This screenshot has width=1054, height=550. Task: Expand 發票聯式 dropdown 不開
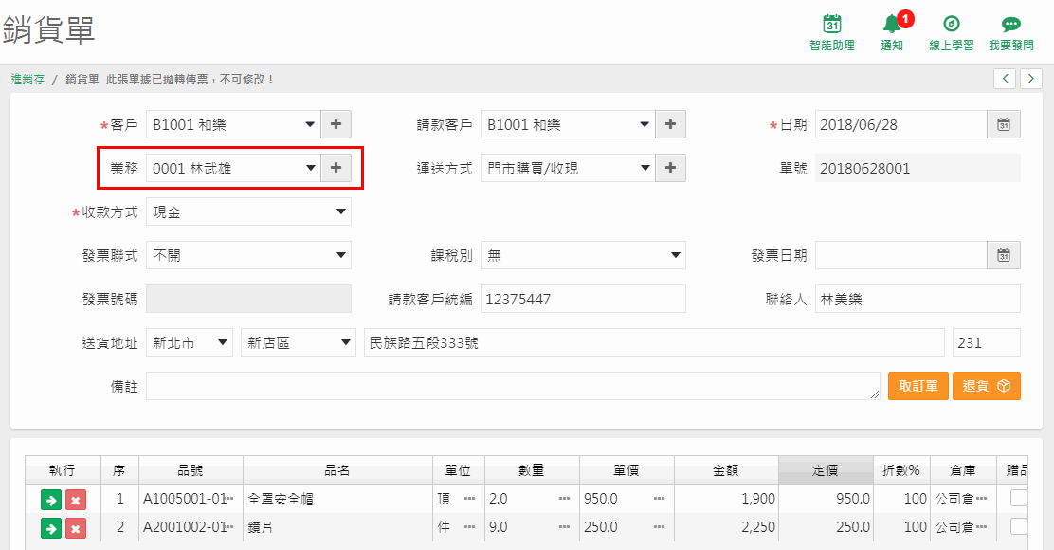click(x=248, y=255)
